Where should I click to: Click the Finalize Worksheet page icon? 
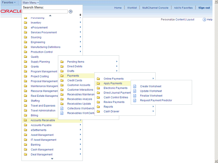135,96
